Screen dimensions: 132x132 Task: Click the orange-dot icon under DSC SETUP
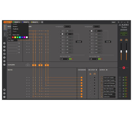[x=90, y=74]
